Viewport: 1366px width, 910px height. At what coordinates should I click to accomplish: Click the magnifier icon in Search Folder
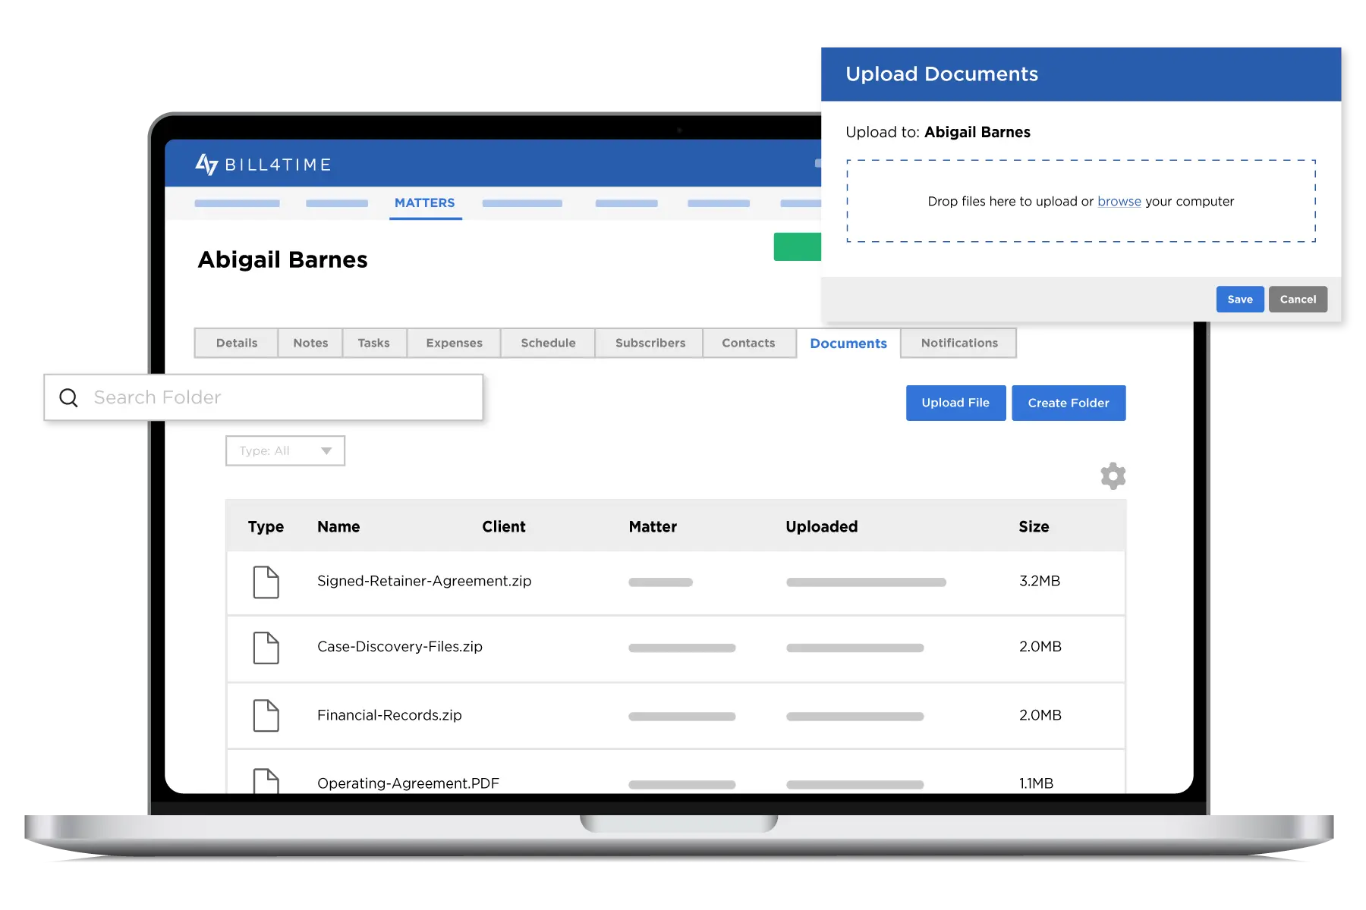(68, 397)
